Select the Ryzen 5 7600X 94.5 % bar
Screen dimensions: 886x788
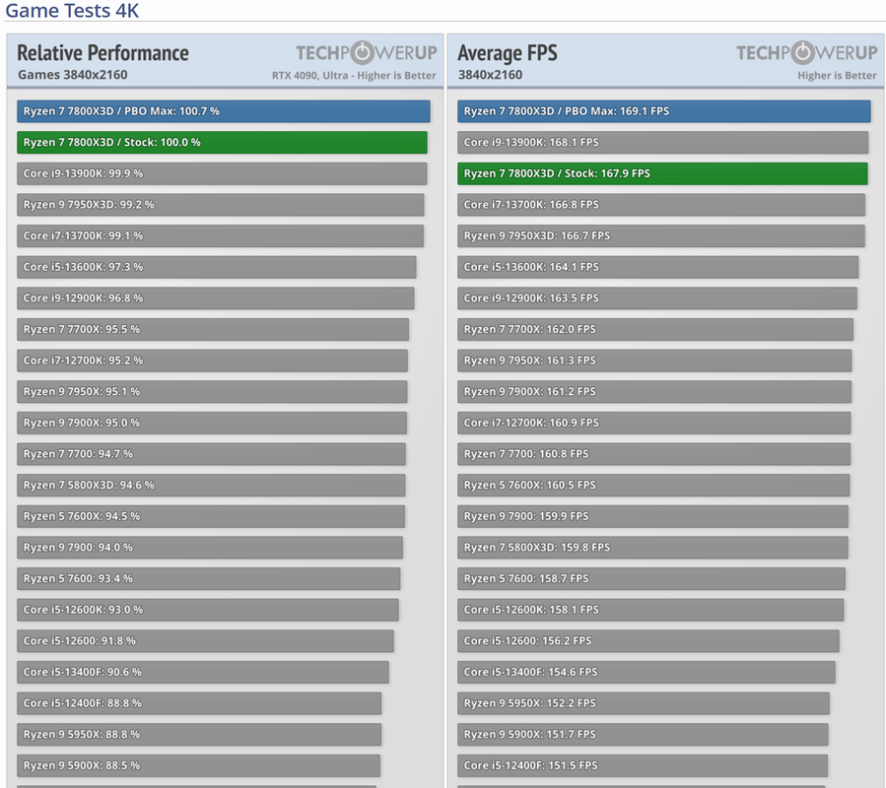[x=211, y=516]
